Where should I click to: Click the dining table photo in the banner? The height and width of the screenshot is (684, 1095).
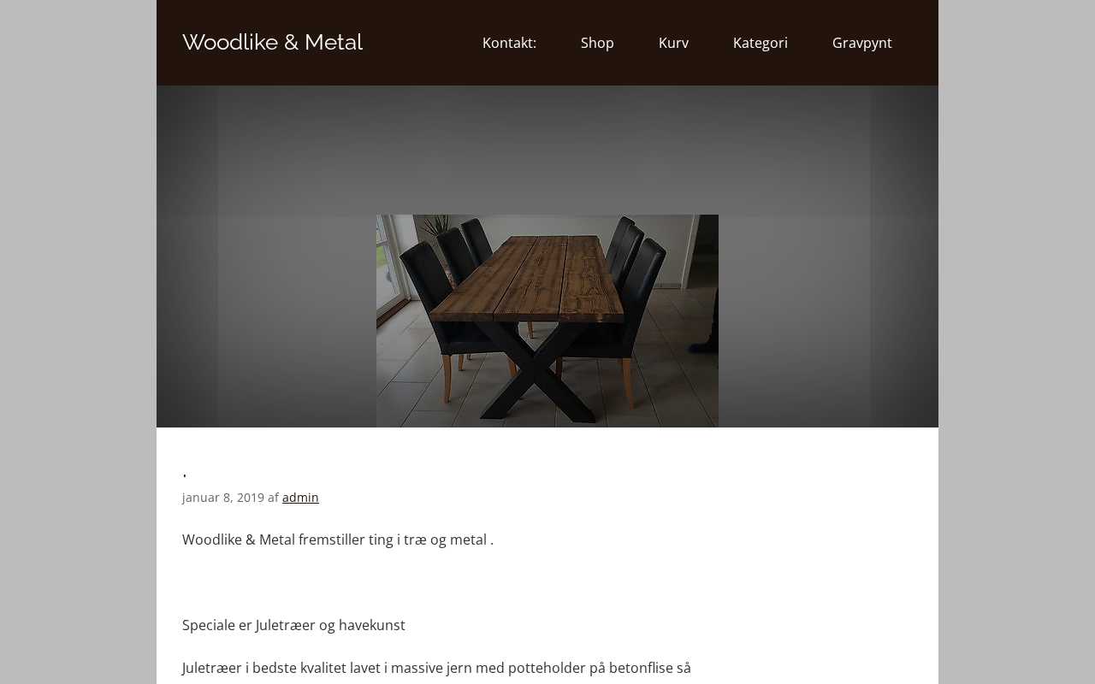coord(547,321)
